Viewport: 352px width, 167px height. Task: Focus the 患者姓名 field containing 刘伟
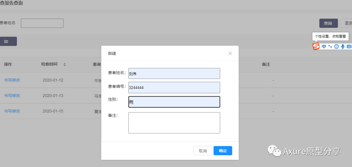[174, 73]
